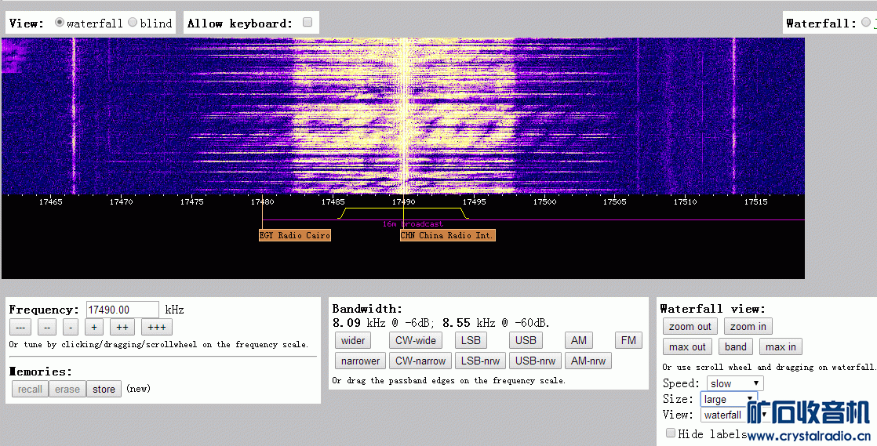877x446 pixels.
Task: Click the yellow passband filter shape
Action: [x=403, y=212]
